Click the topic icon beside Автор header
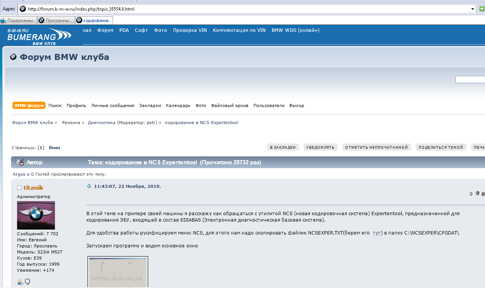This screenshot has height=288, width=485. [20, 162]
